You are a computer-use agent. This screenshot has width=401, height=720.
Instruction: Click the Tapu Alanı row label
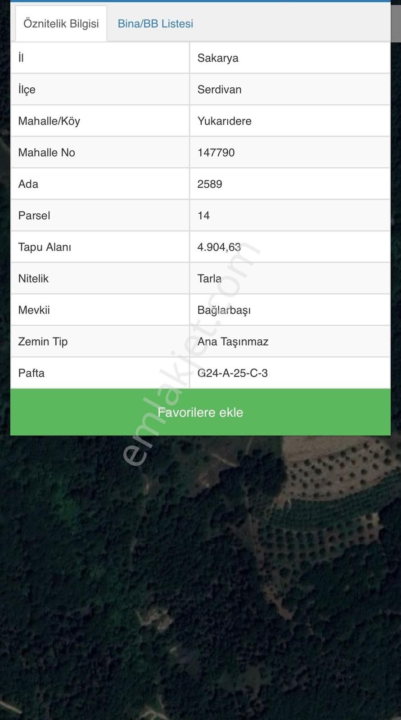coord(45,247)
